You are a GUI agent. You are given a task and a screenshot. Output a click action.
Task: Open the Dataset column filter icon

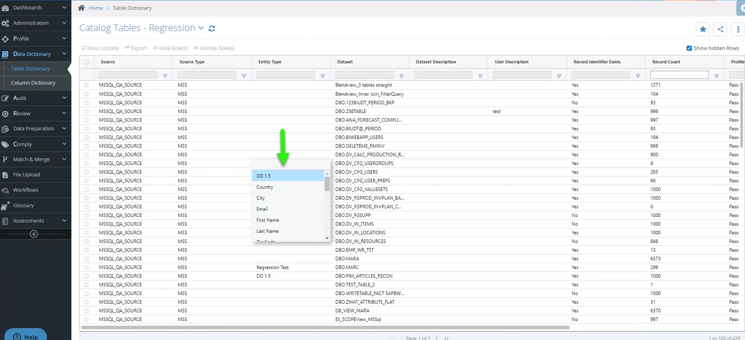pyautogui.click(x=401, y=76)
